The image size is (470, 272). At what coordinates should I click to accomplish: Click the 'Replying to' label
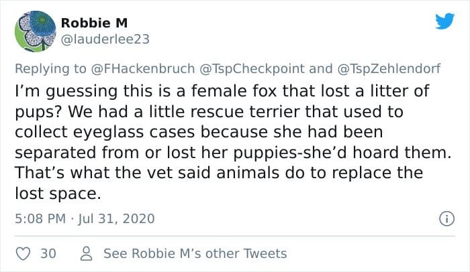click(50, 68)
